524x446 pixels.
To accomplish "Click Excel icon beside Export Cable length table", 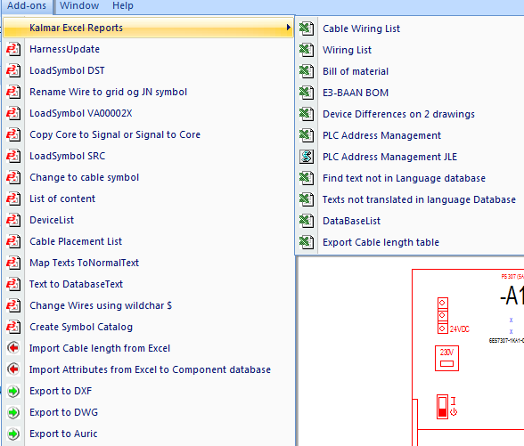I will (307, 242).
